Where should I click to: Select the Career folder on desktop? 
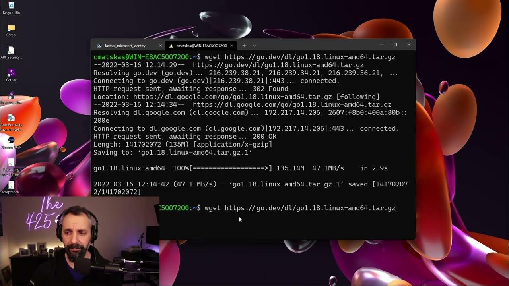pos(11,30)
